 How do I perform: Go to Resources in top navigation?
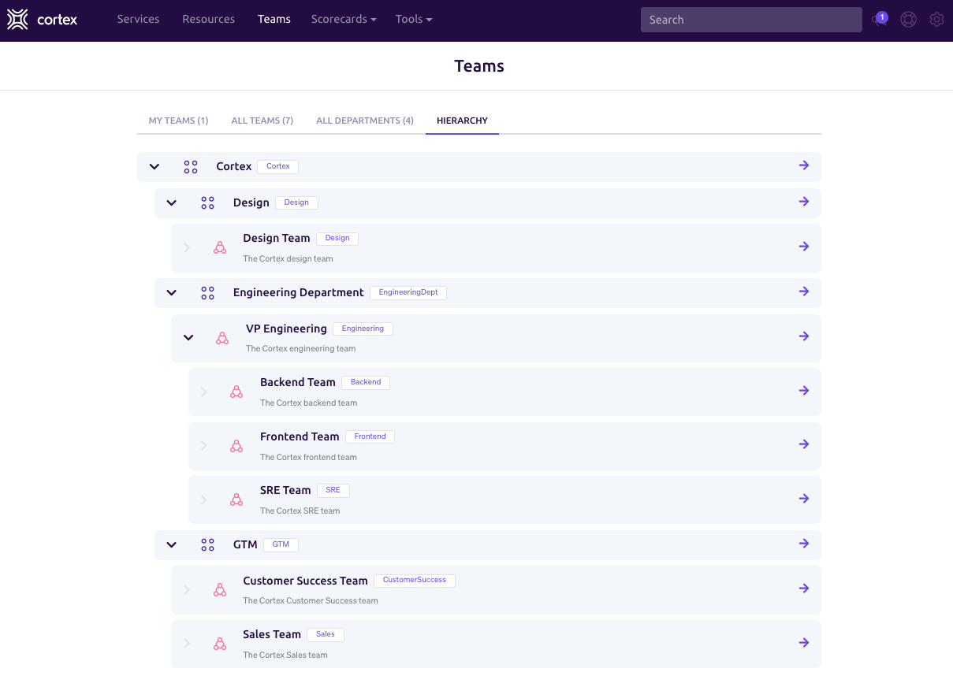208,19
